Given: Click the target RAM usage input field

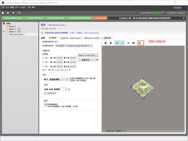Looking at the screenshot, I should [x=64, y=89].
